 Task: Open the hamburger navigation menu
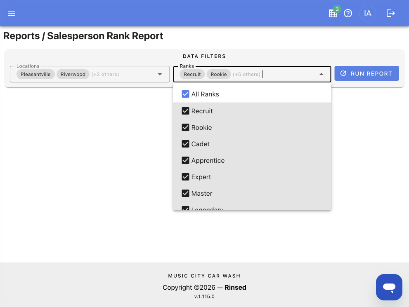click(x=12, y=13)
